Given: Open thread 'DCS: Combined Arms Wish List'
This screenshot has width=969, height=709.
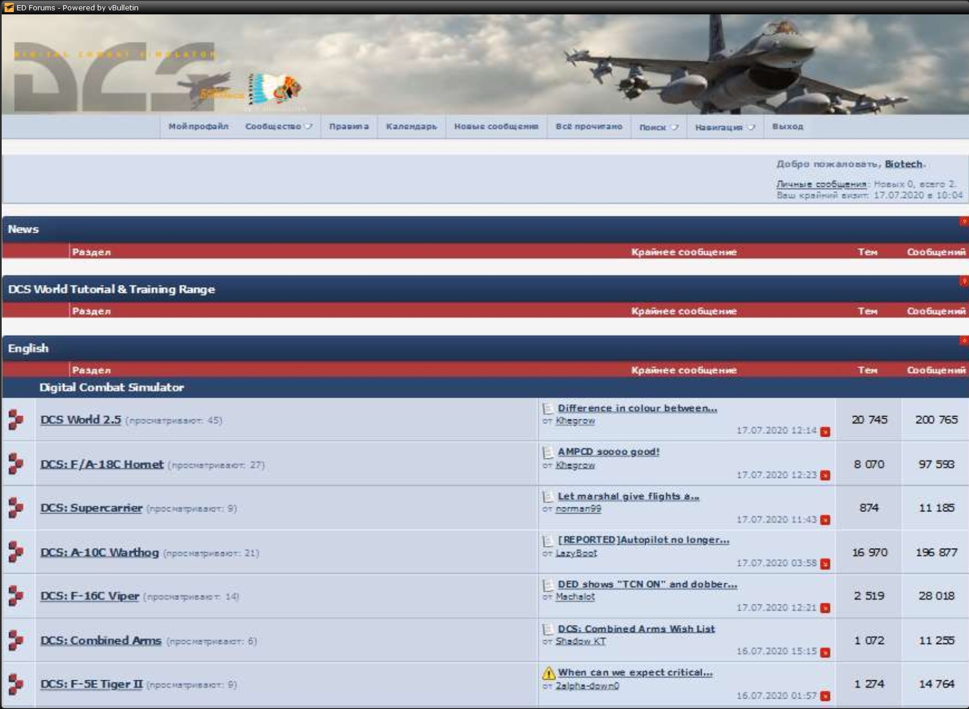Looking at the screenshot, I should pyautogui.click(x=636, y=629).
